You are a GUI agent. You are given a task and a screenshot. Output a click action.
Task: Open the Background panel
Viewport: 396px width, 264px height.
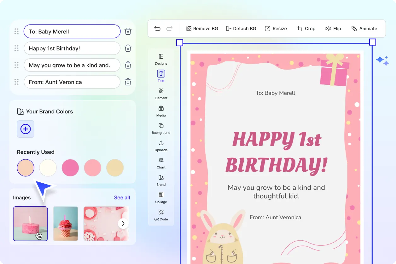click(x=161, y=129)
